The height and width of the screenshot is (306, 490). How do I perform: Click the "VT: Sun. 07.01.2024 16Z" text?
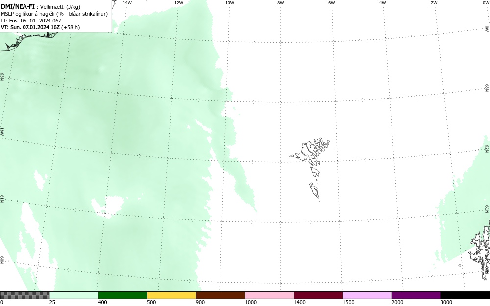click(30, 27)
